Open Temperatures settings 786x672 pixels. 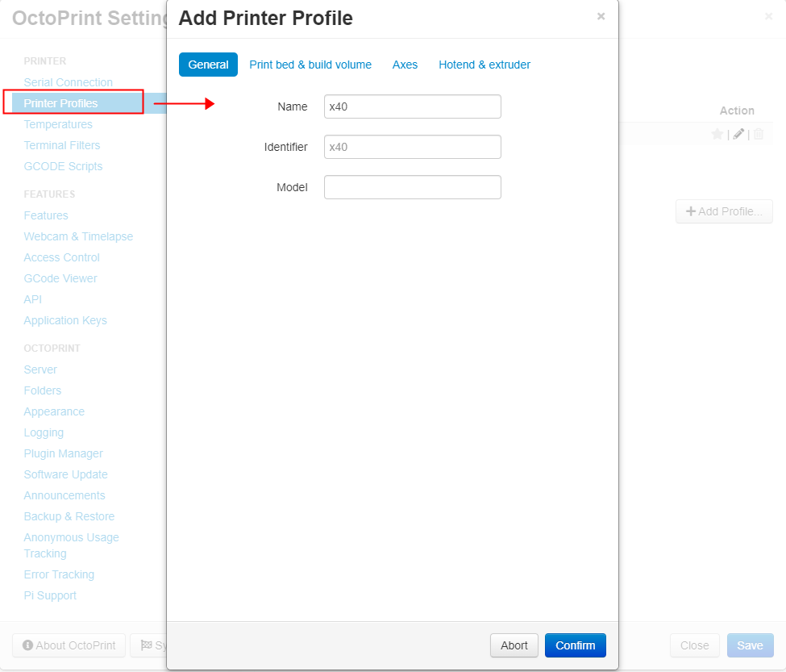tap(58, 124)
